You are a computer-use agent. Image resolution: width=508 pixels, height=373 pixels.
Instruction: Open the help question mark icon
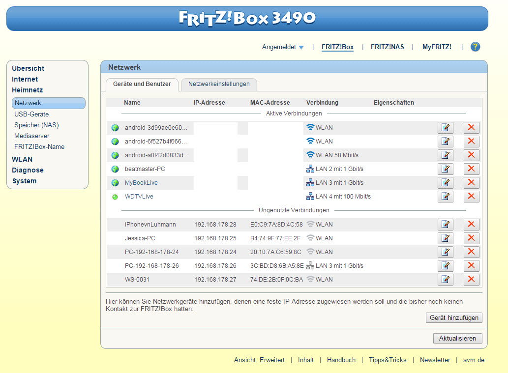coord(475,47)
